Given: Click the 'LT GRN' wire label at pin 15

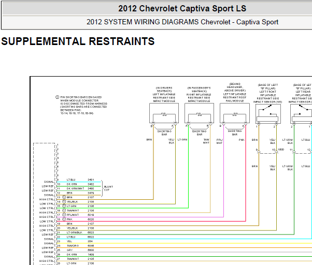Looking at the screenshot, I should point(72,206).
